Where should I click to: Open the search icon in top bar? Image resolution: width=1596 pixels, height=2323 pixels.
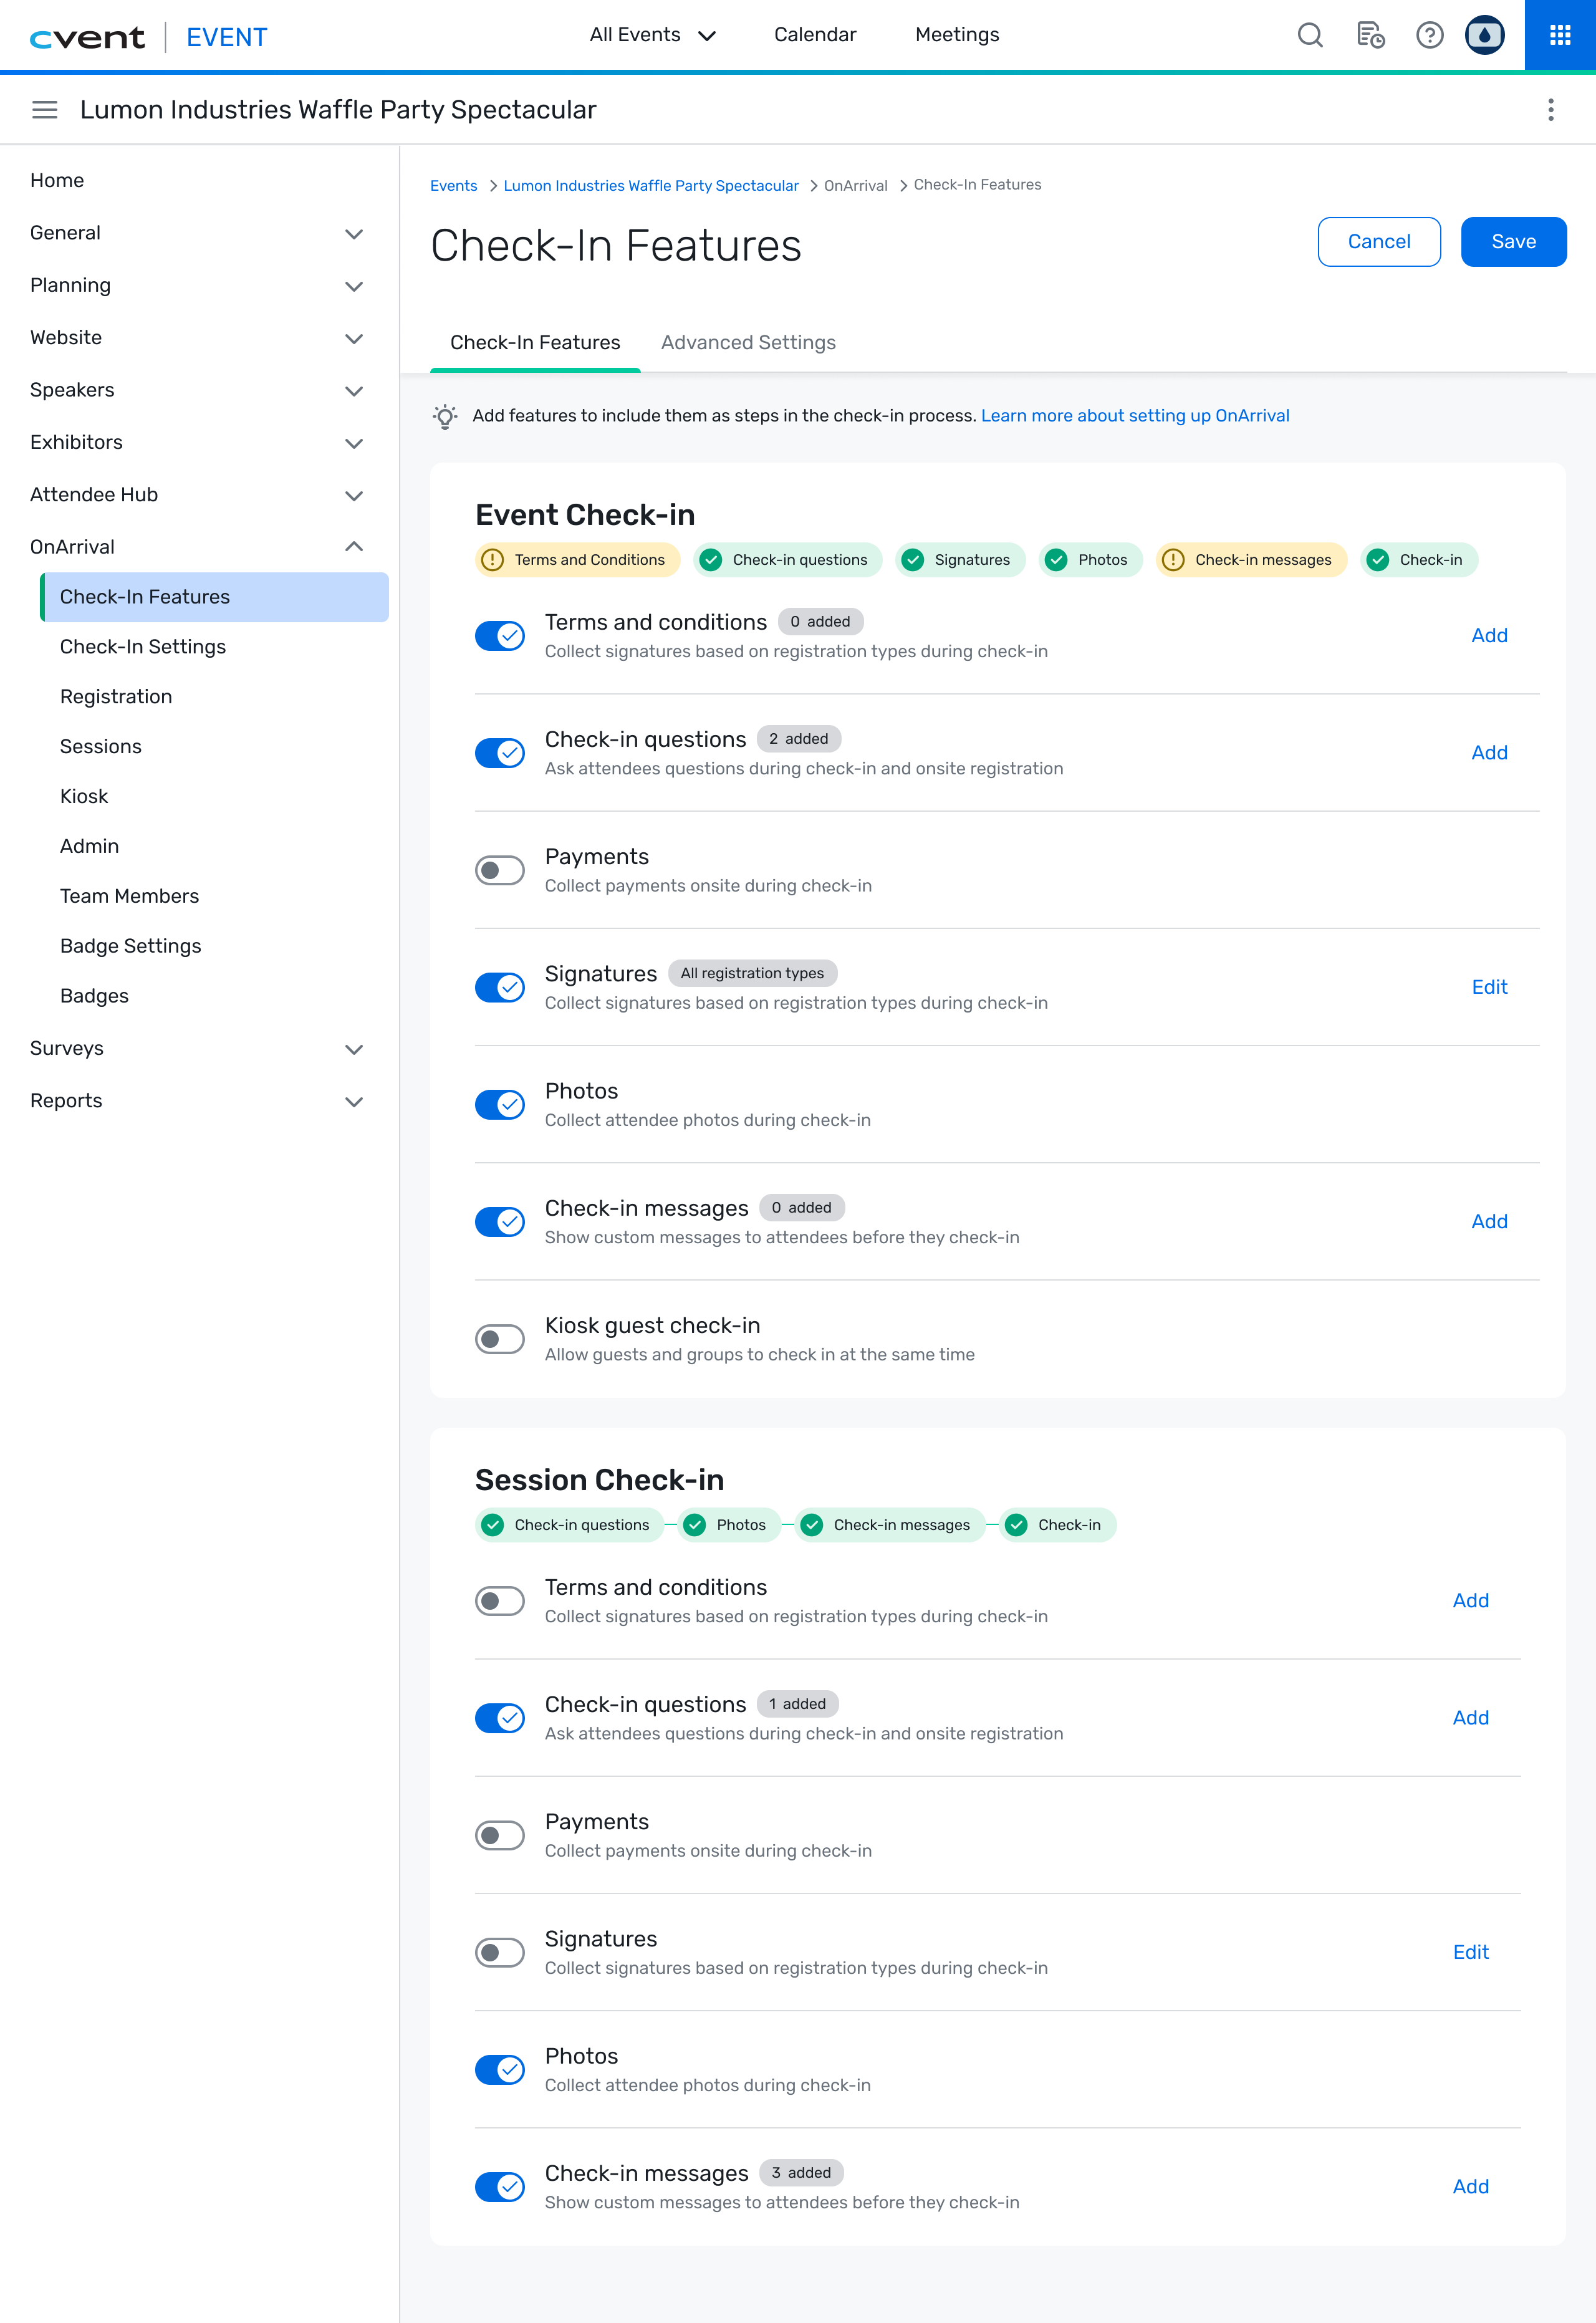tap(1310, 35)
